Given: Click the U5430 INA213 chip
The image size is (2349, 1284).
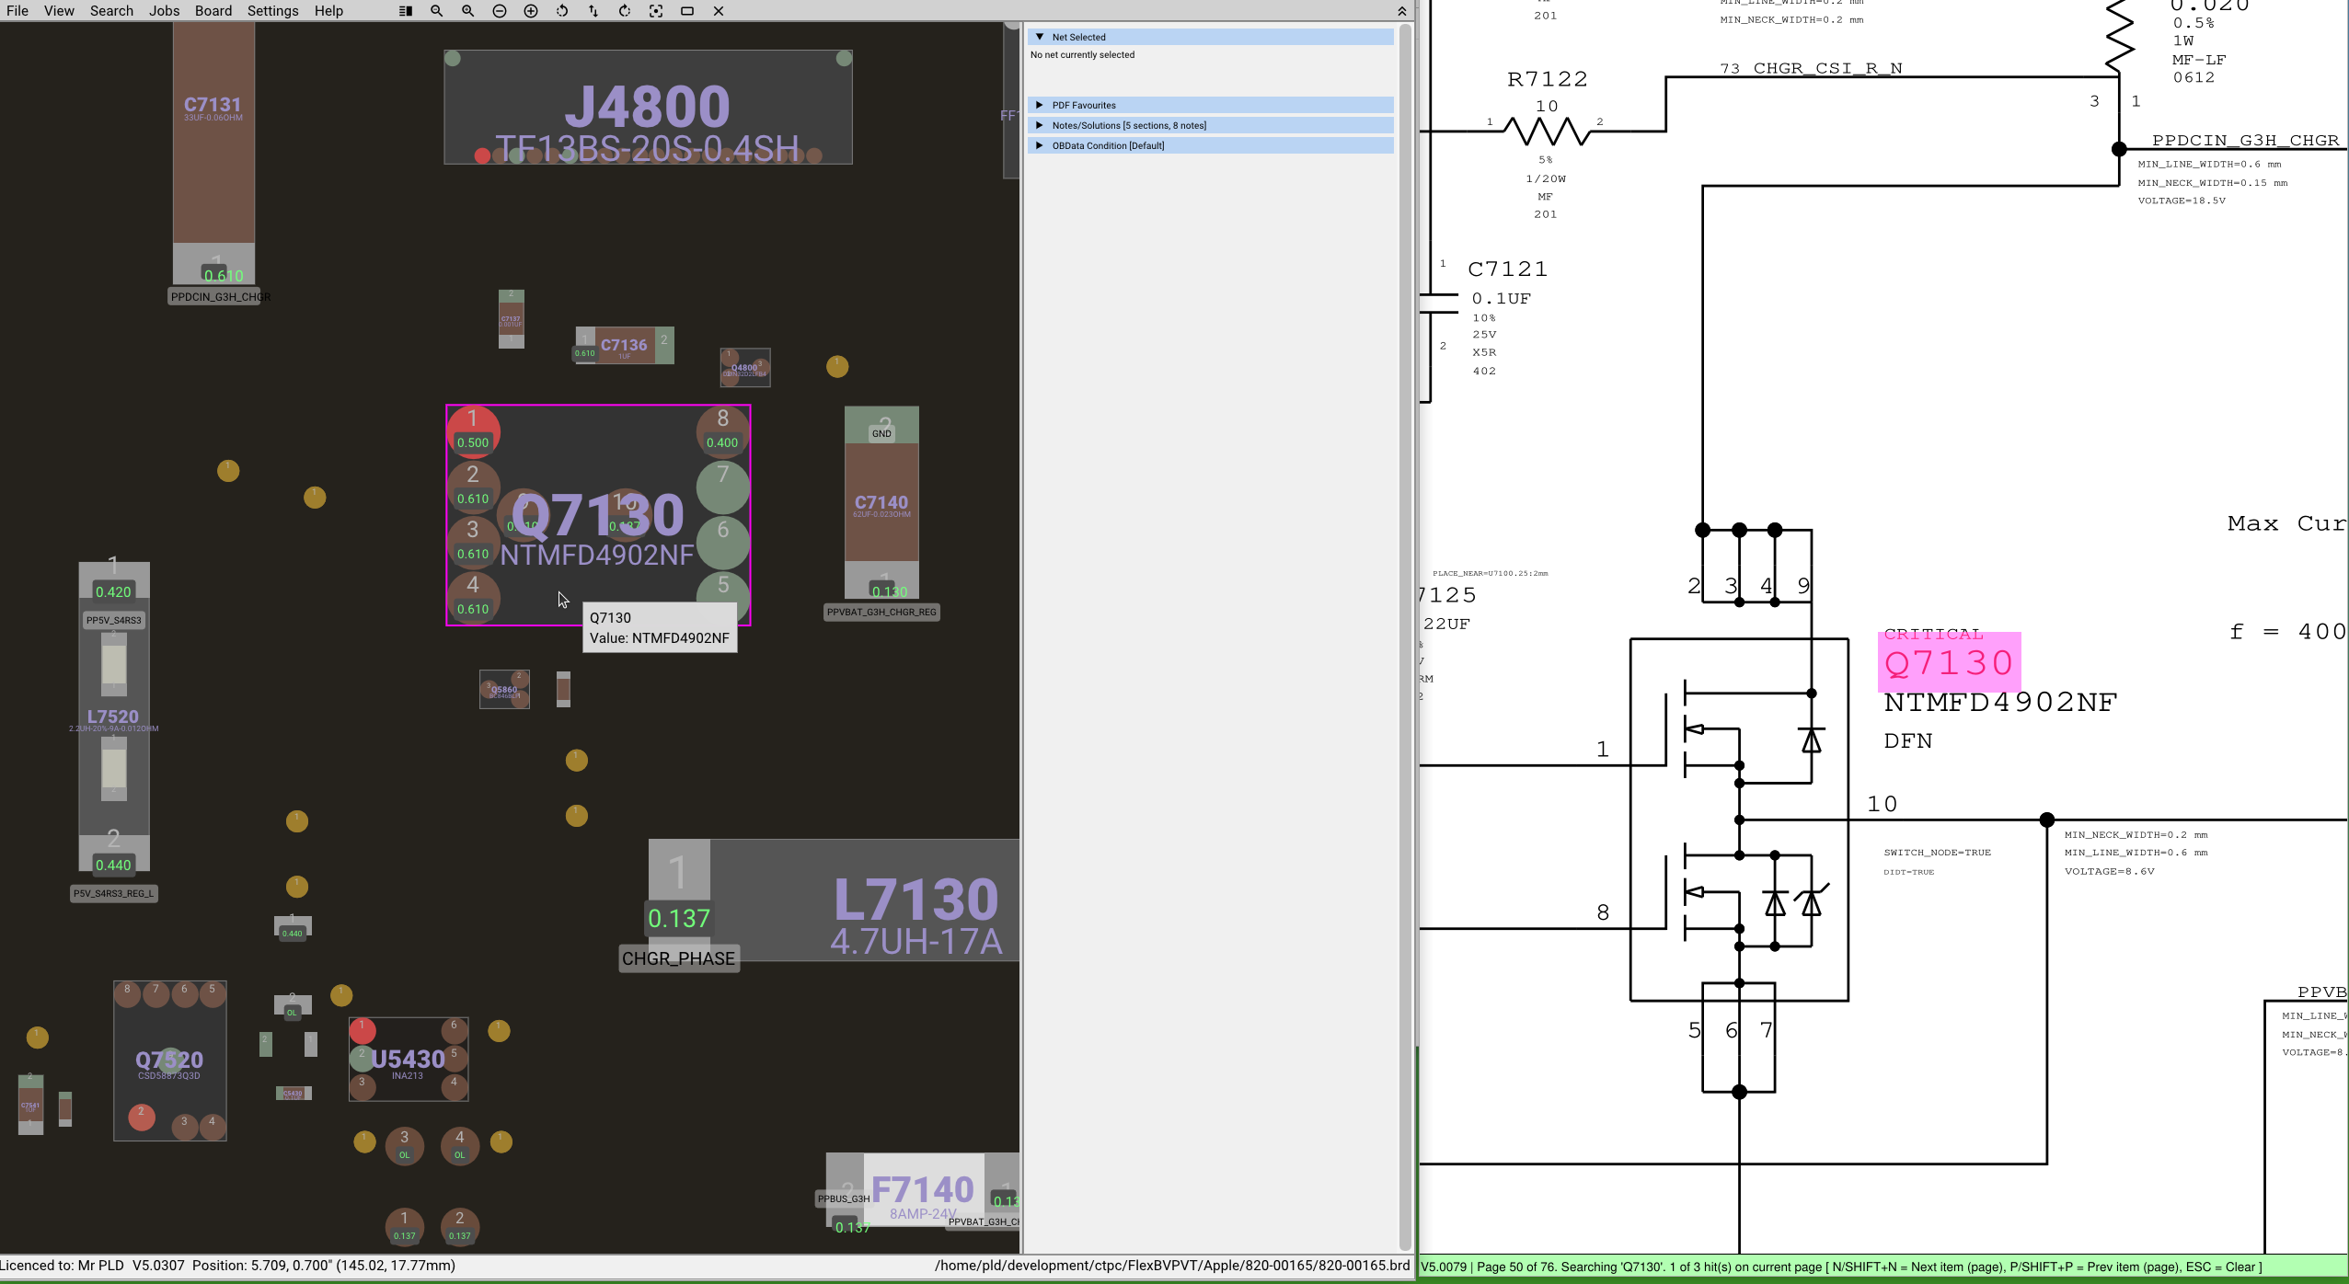Looking at the screenshot, I should click(409, 1060).
